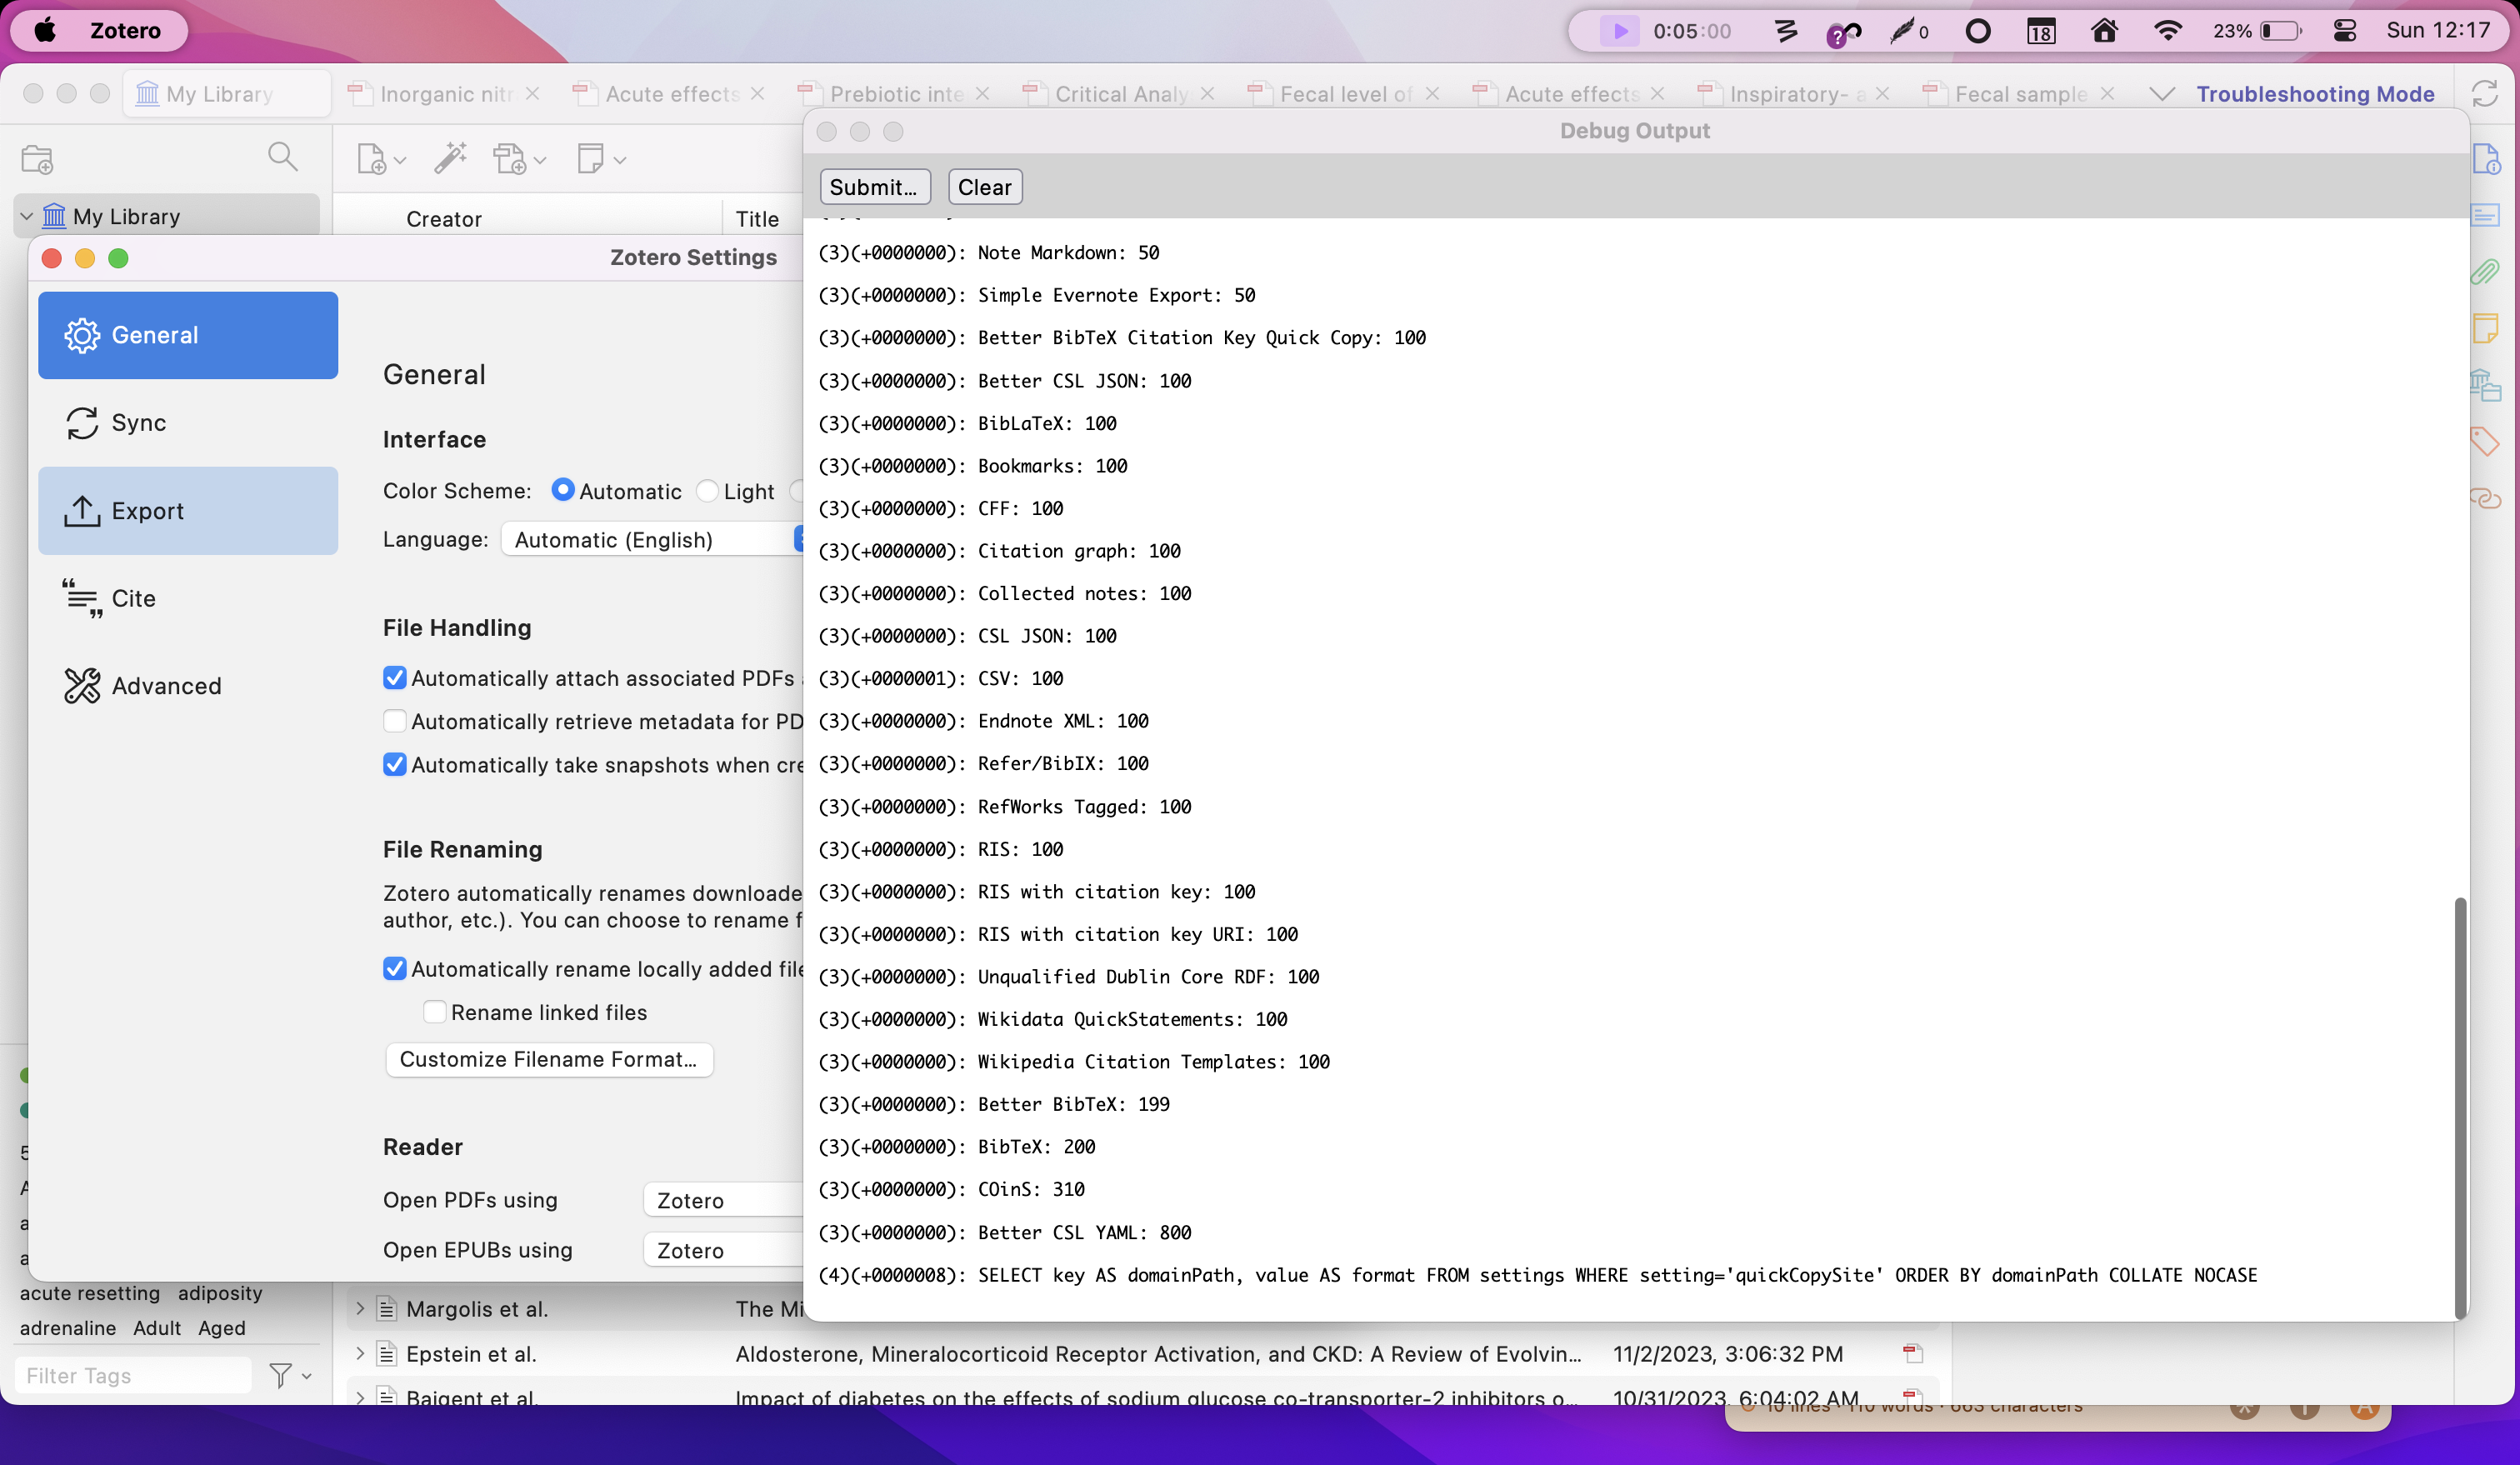Uncheck automatically attach associated PDFs
The width and height of the screenshot is (2520, 1465).
[395, 678]
